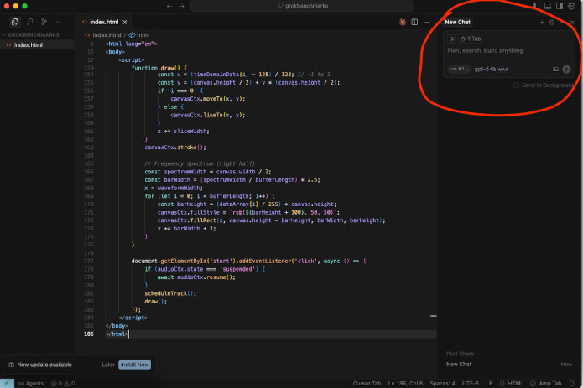Go back with the left navigation arrow
This screenshot has width=583, height=388.
(169, 6)
